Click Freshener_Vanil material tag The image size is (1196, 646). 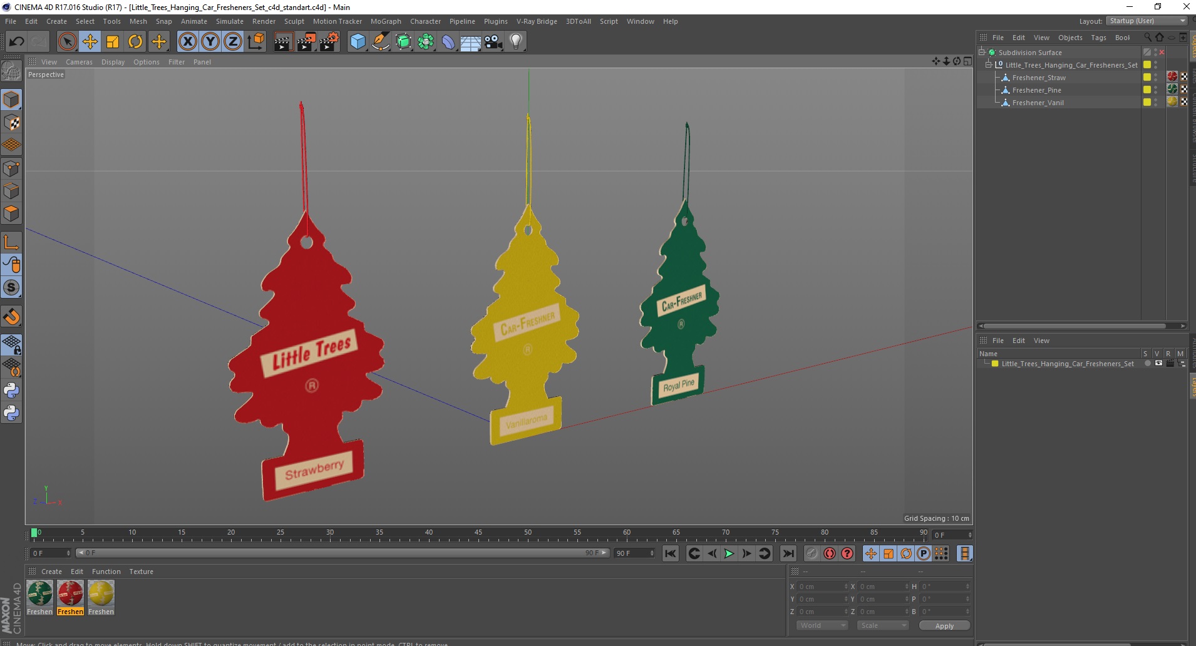click(x=1172, y=102)
